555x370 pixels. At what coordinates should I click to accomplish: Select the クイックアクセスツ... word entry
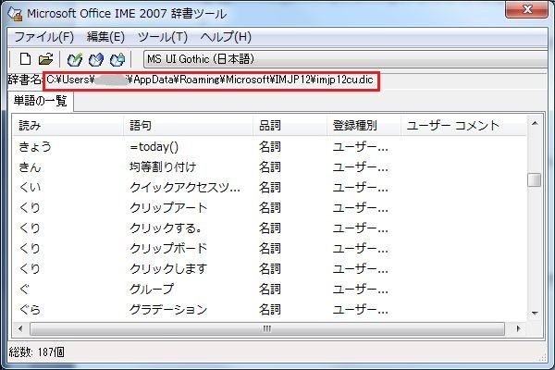coord(185,187)
